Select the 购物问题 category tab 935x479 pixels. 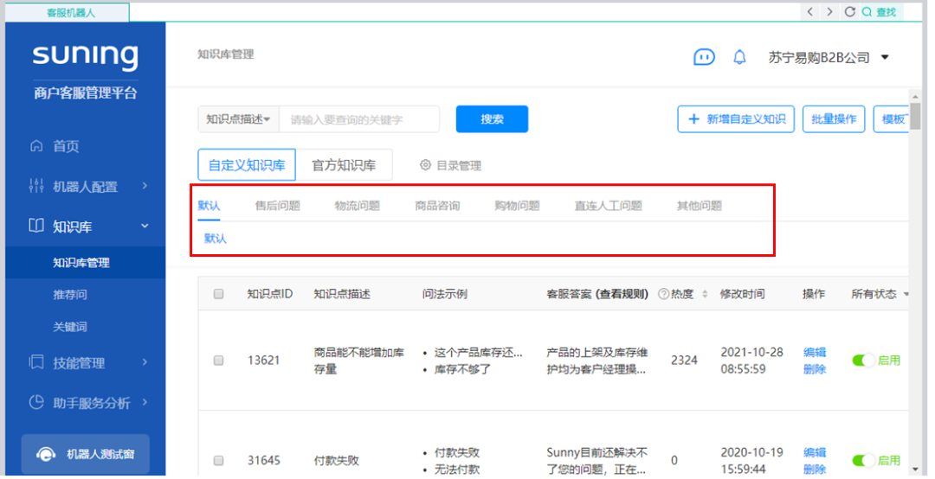[x=517, y=206]
